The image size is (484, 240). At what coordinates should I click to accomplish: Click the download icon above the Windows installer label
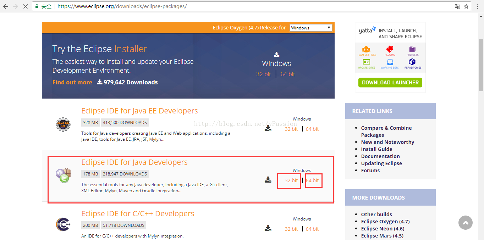[277, 54]
